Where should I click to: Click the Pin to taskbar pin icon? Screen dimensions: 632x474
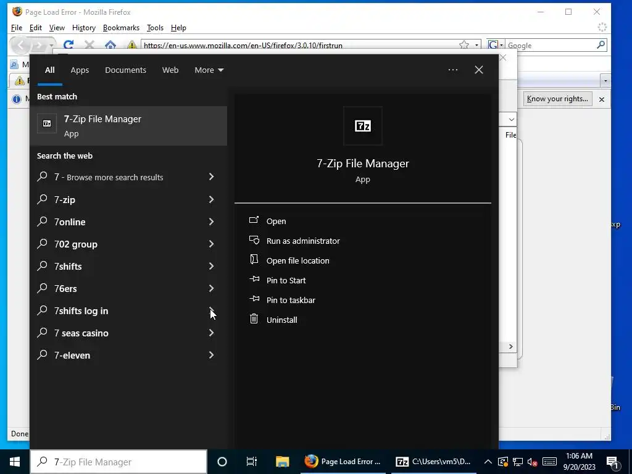[254, 299]
